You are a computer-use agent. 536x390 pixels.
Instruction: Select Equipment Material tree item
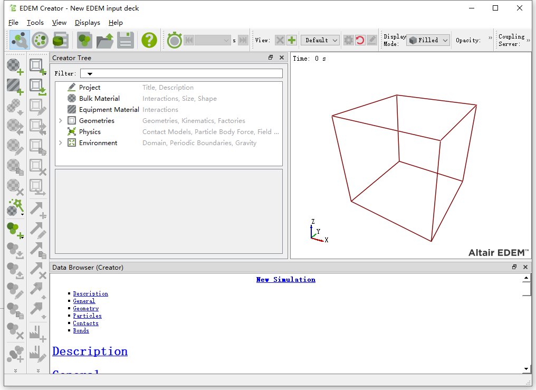tap(109, 110)
